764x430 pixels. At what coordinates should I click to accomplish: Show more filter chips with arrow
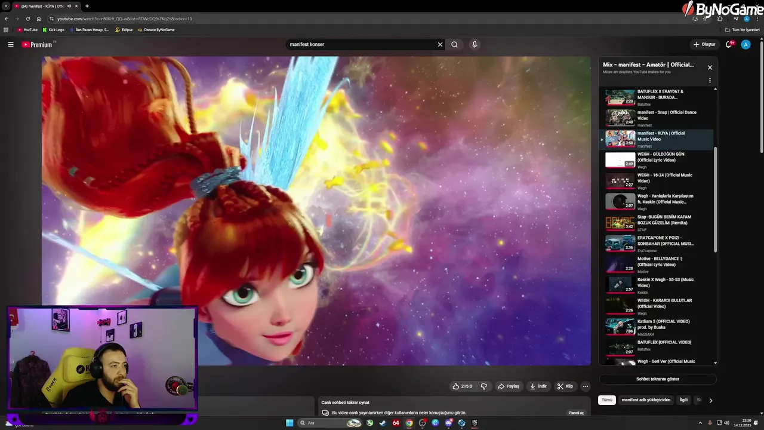pyautogui.click(x=710, y=400)
